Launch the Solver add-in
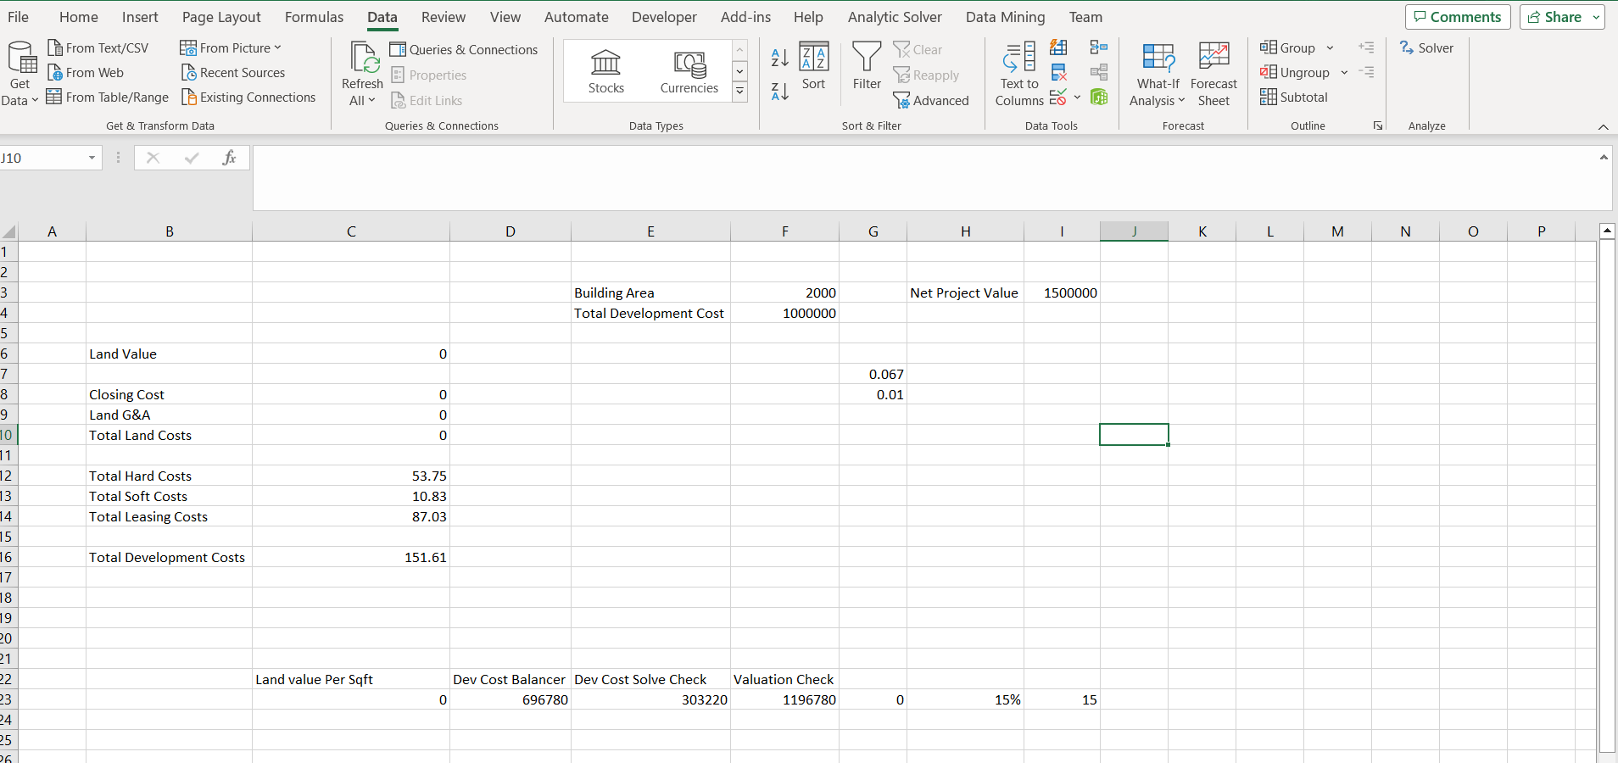 click(1426, 47)
